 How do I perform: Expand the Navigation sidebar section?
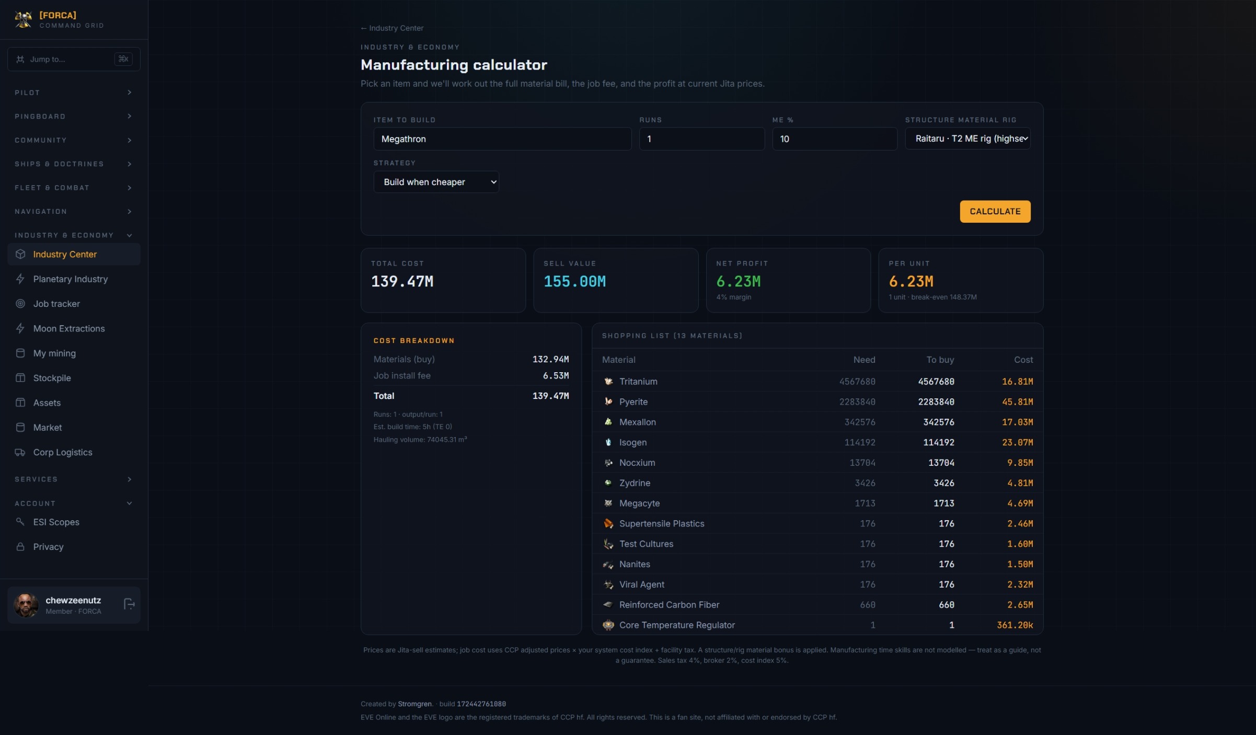tap(74, 211)
